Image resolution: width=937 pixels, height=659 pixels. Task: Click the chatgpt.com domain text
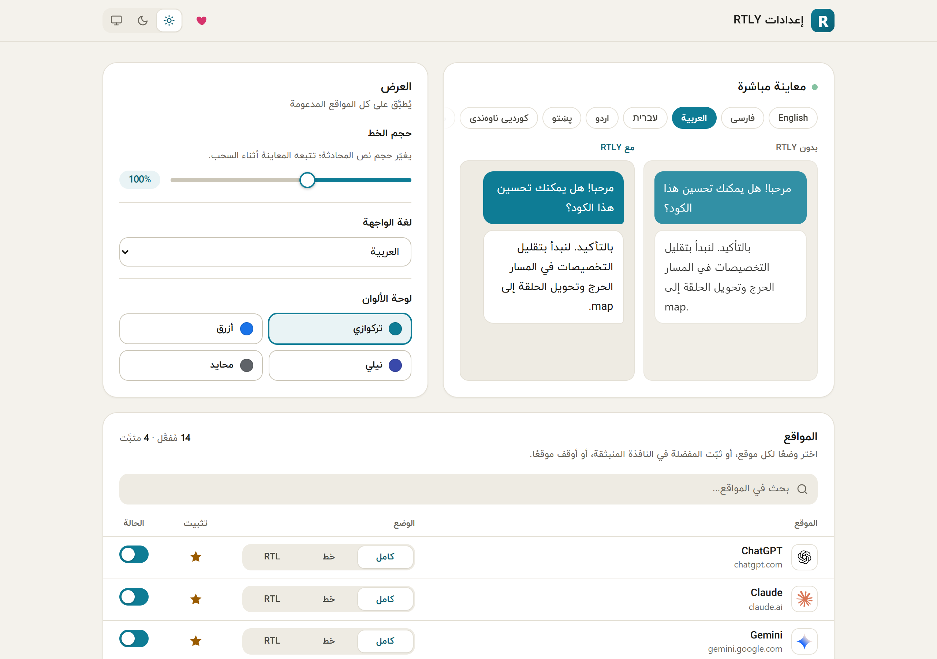point(758,565)
